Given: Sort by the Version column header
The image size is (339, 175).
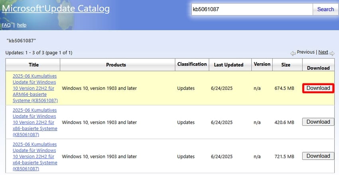Looking at the screenshot, I should [262, 64].
